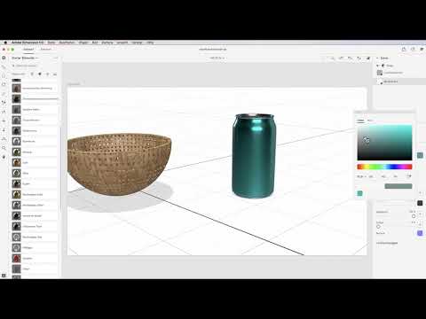Screen dimensions: 426x319
Task: Click inside the teal color gradient field
Action: (384, 143)
